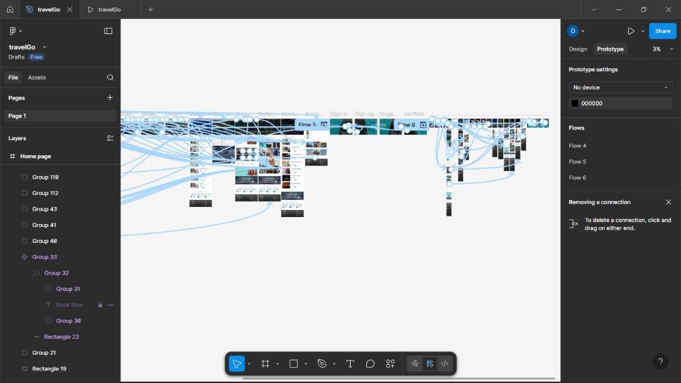The width and height of the screenshot is (681, 383).
Task: Open the Move tool options arrow
Action: (249, 364)
